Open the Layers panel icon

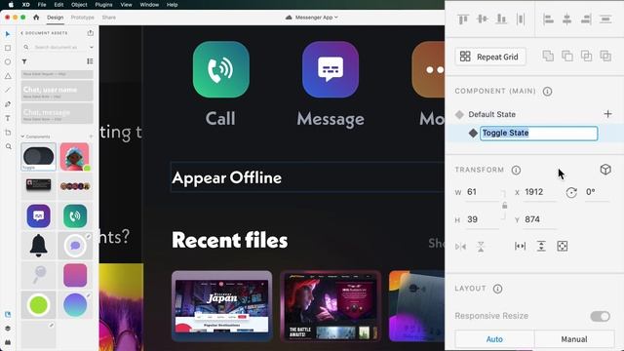tap(8, 329)
